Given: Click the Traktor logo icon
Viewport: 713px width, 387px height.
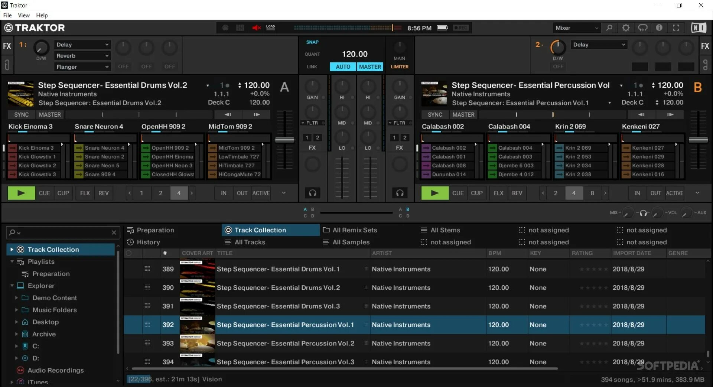Looking at the screenshot, I should point(9,28).
